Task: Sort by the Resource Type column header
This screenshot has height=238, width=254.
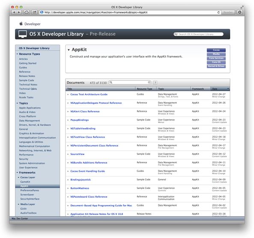Action: (146, 89)
